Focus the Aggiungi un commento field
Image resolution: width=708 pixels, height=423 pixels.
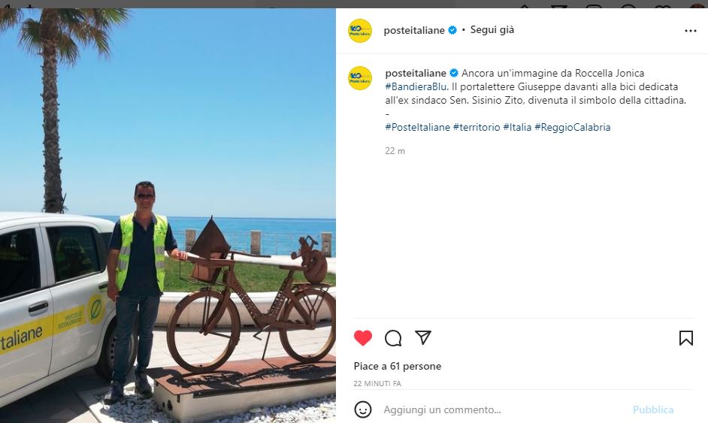click(x=504, y=409)
